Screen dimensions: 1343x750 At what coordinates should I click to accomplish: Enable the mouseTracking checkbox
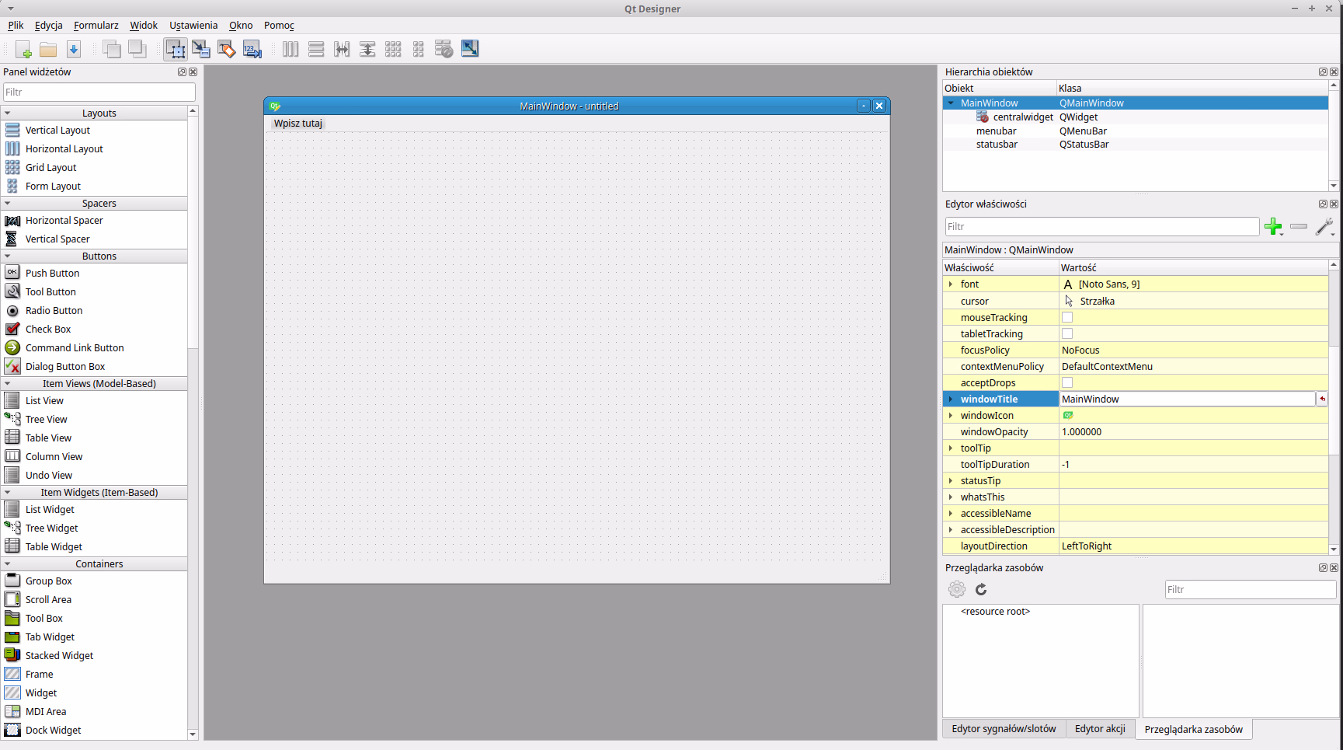[1067, 317]
